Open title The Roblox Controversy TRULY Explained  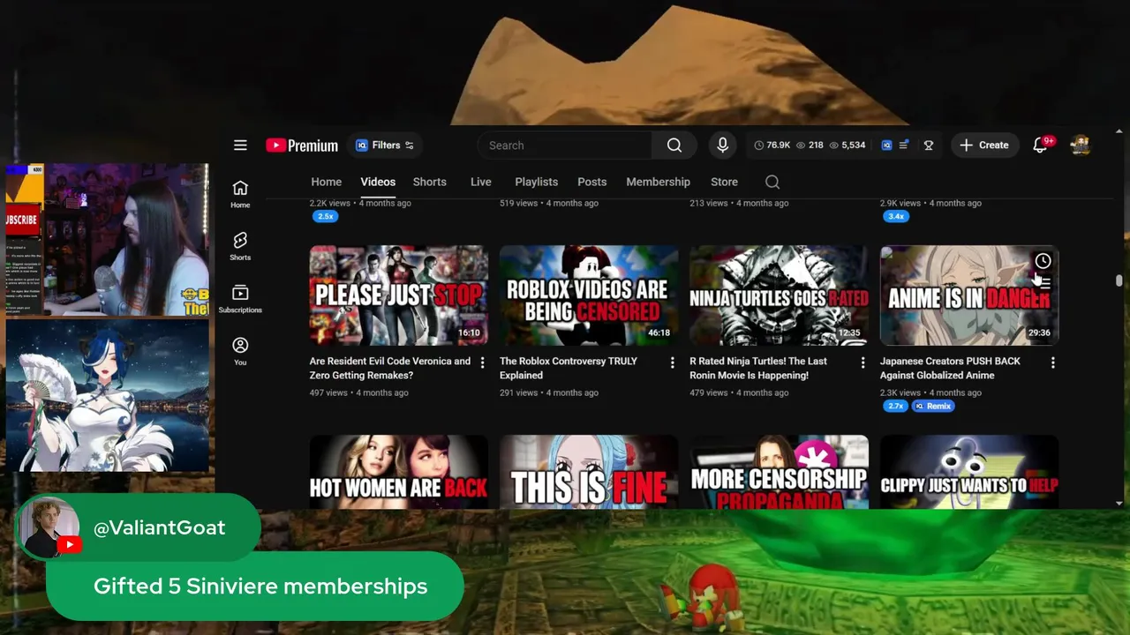click(x=569, y=368)
